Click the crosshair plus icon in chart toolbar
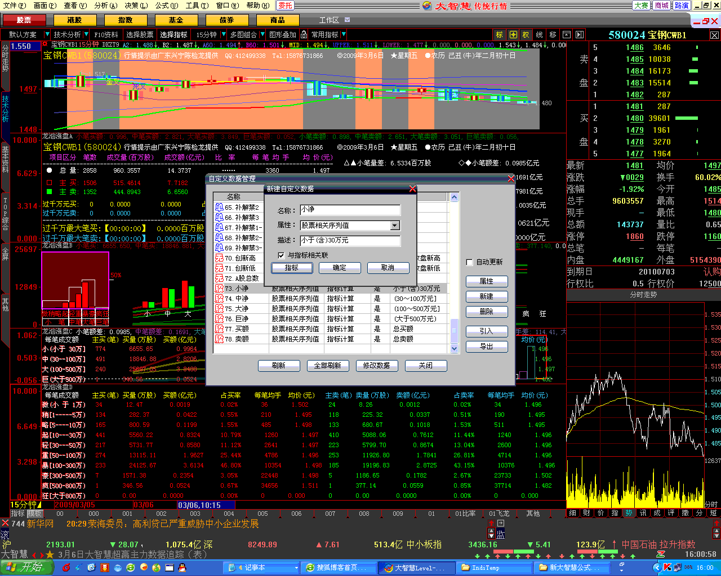The image size is (721, 576). click(x=513, y=35)
